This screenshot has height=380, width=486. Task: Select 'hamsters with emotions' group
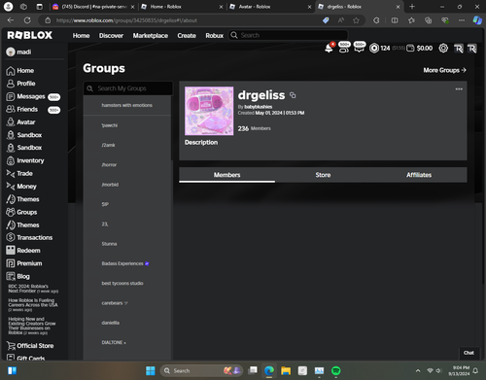[x=127, y=105]
